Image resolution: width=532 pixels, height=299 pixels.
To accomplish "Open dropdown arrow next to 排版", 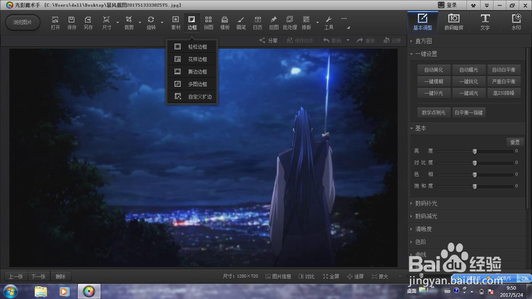I will (318, 23).
